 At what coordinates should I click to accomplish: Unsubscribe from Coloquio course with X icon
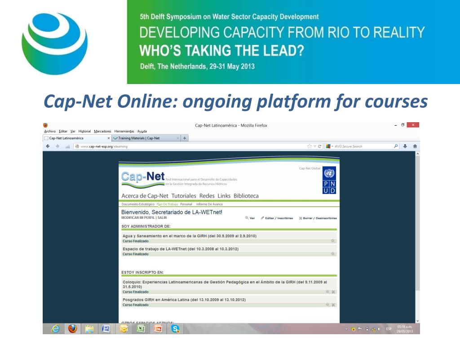pos(333,292)
